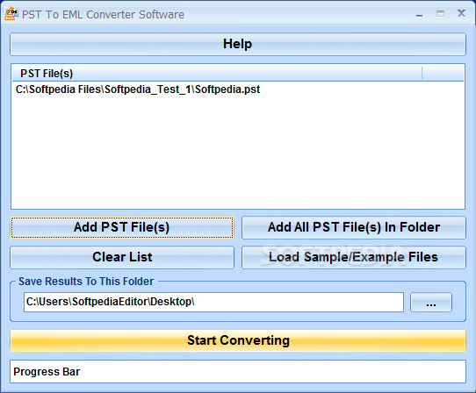Image resolution: width=476 pixels, height=393 pixels.
Task: Clear List of PST files
Action: [122, 257]
